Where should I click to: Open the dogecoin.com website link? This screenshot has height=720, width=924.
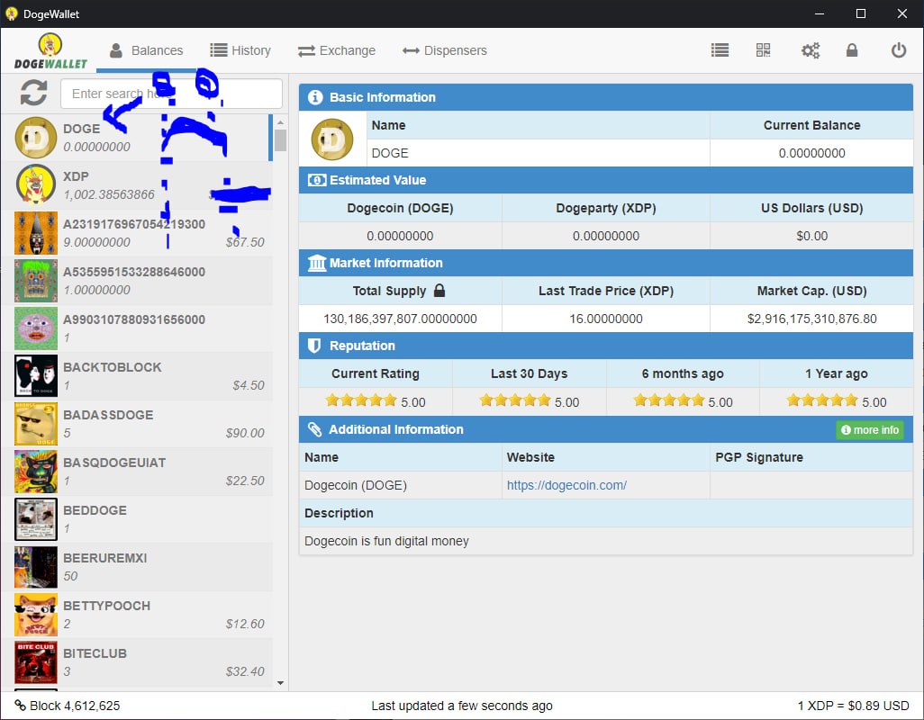(x=566, y=485)
